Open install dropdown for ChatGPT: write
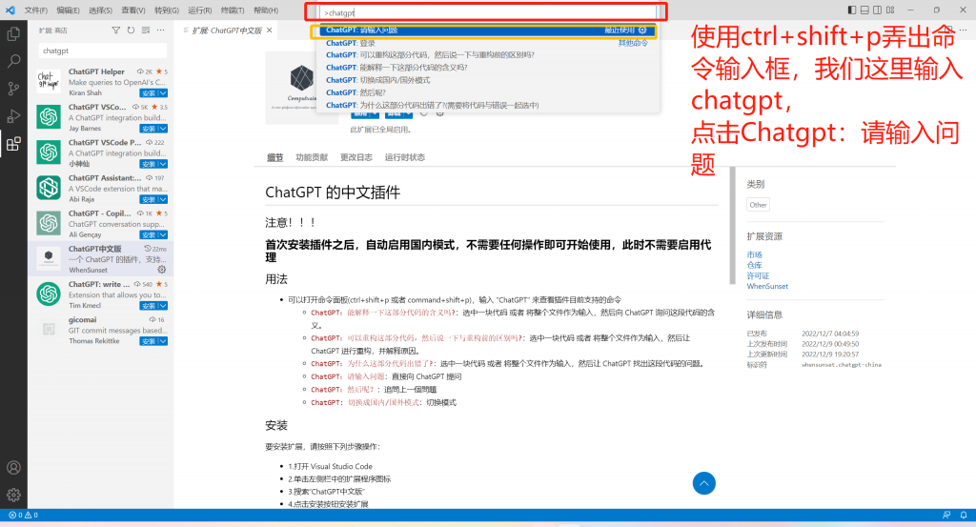The width and height of the screenshot is (976, 527). [162, 306]
